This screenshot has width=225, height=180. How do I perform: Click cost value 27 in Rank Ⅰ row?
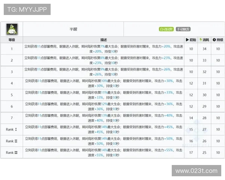tap(204, 129)
